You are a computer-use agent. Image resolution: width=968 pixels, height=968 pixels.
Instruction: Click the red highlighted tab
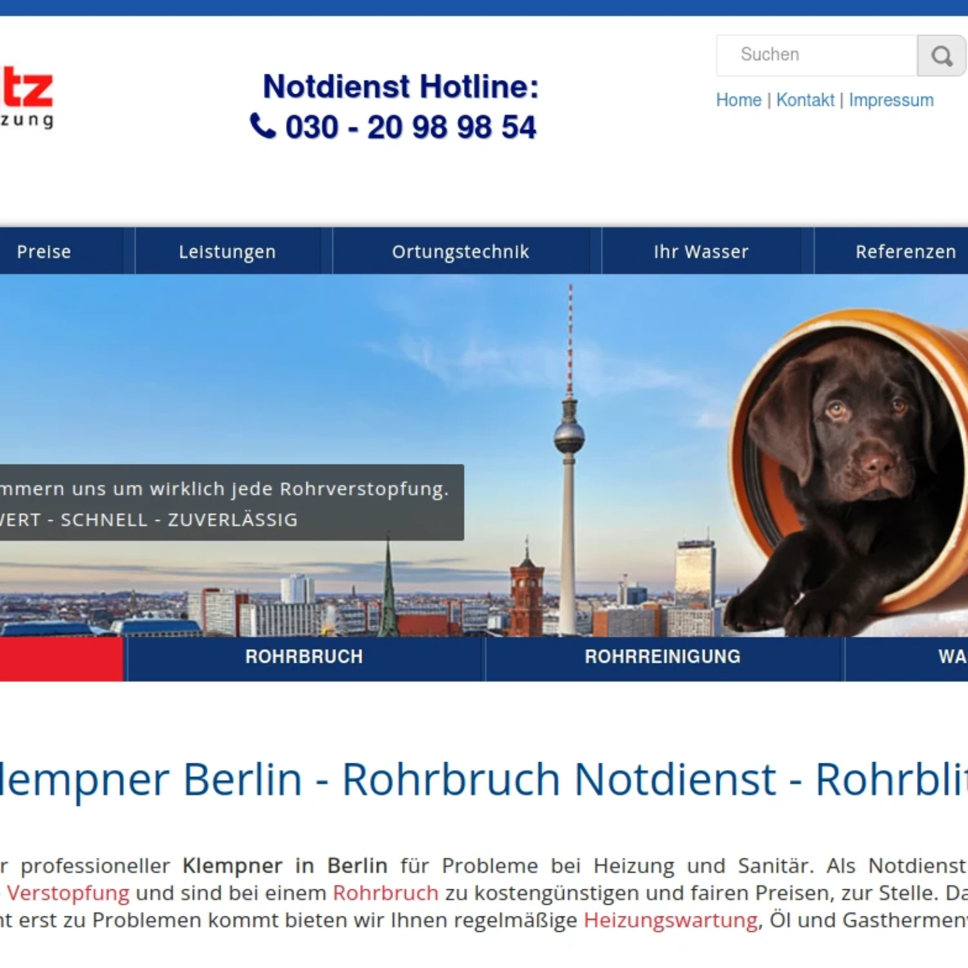61,659
